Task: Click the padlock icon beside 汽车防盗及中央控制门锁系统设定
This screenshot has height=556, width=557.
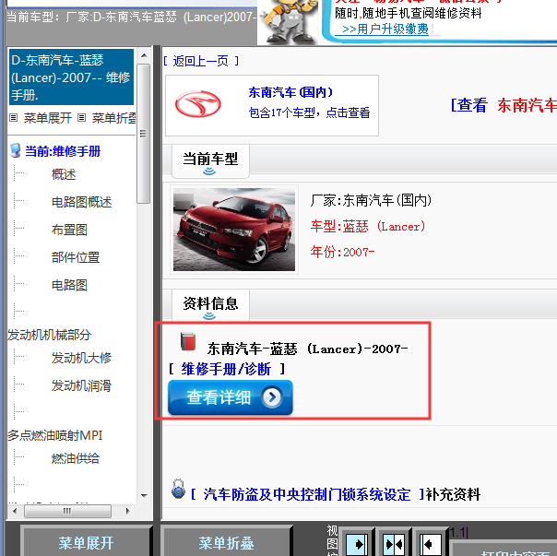Action: 178,489
